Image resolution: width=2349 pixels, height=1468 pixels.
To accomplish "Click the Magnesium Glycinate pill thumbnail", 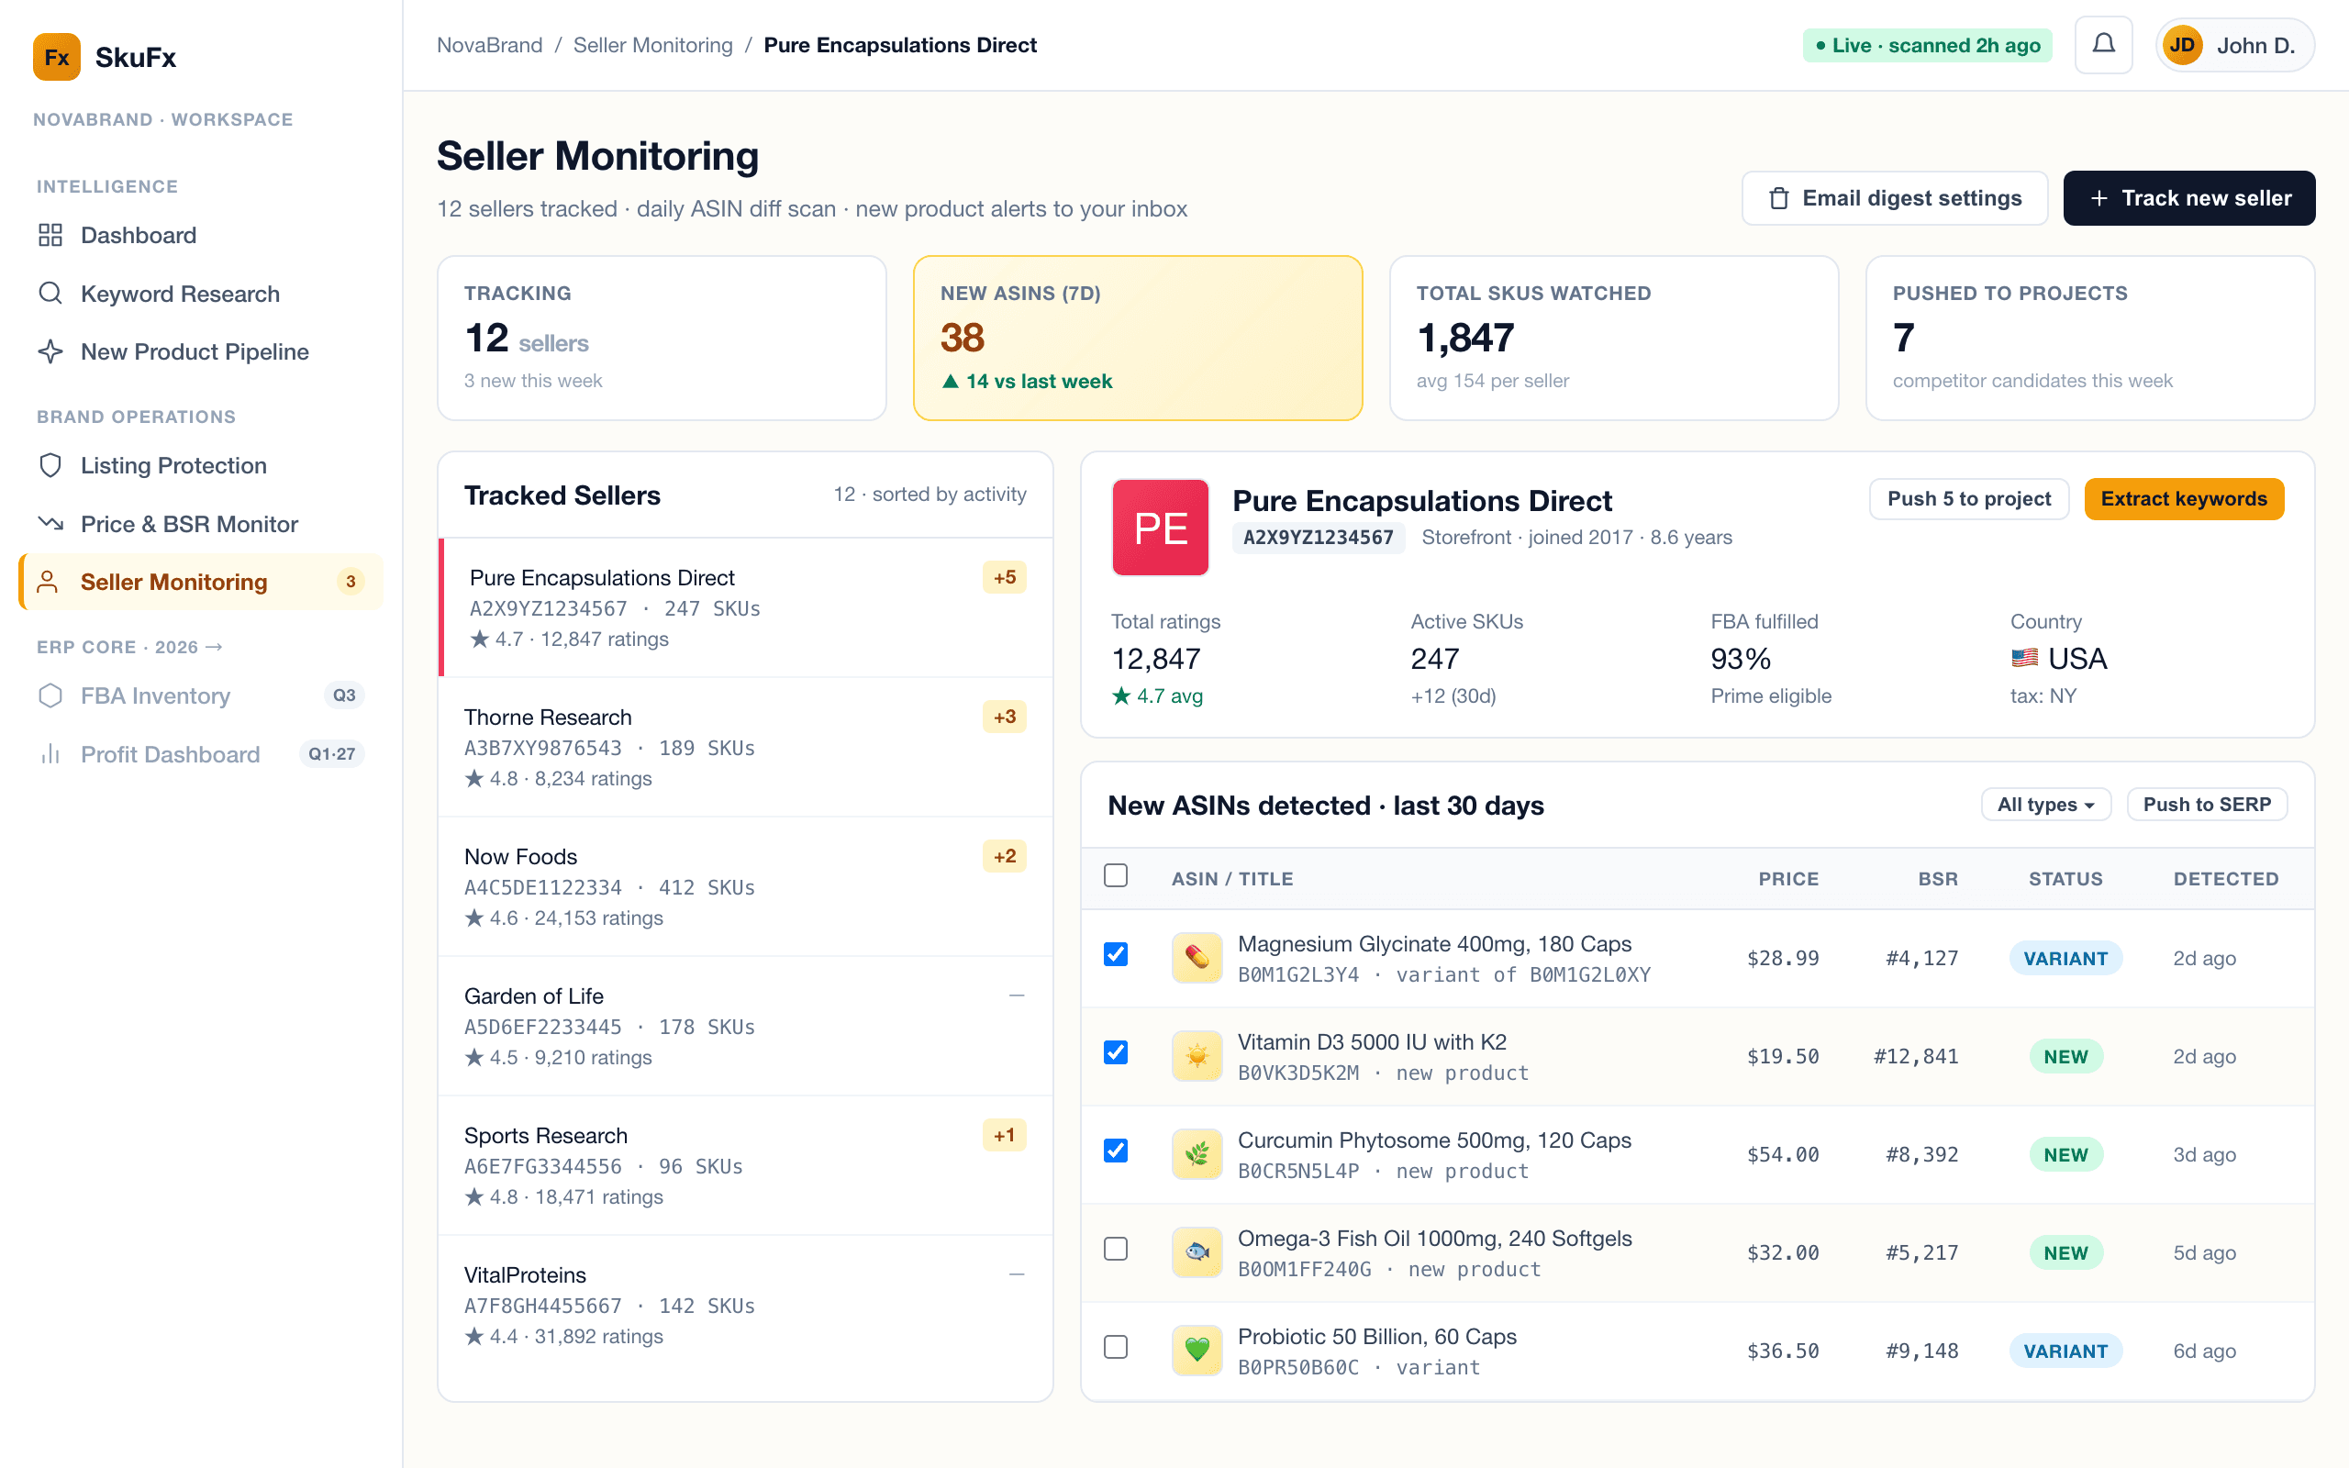I will (1197, 958).
